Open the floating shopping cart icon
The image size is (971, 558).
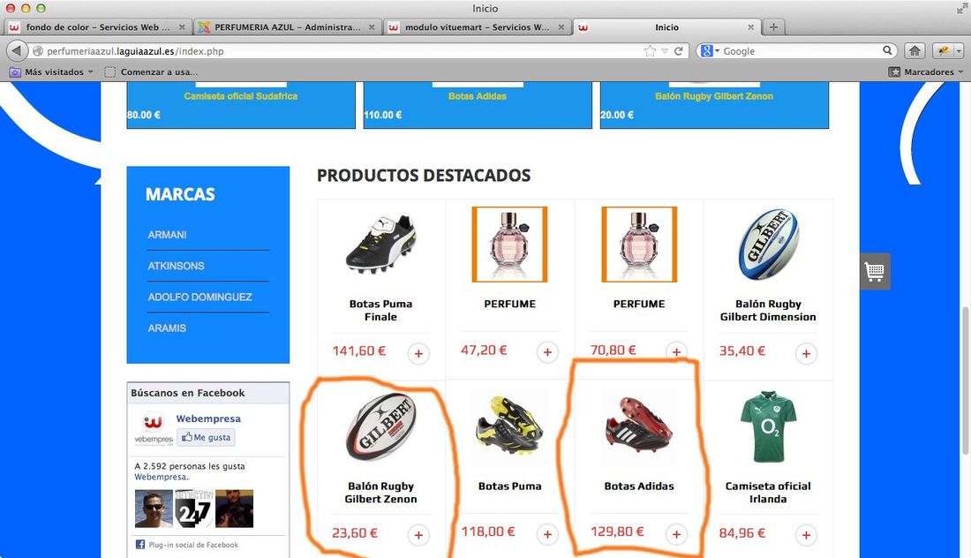pyautogui.click(x=875, y=271)
